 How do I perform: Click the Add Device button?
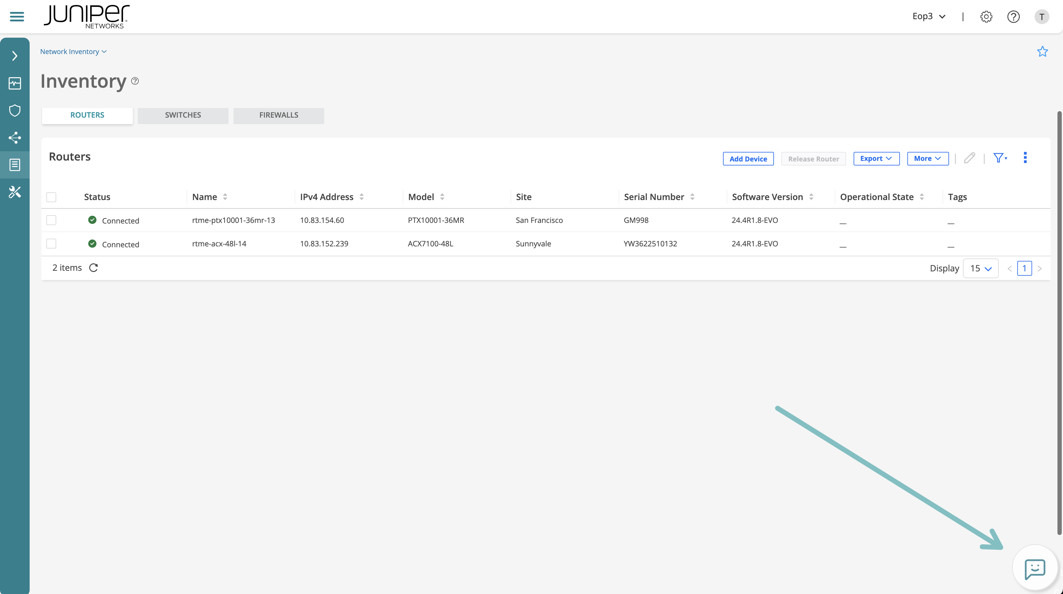click(x=748, y=159)
